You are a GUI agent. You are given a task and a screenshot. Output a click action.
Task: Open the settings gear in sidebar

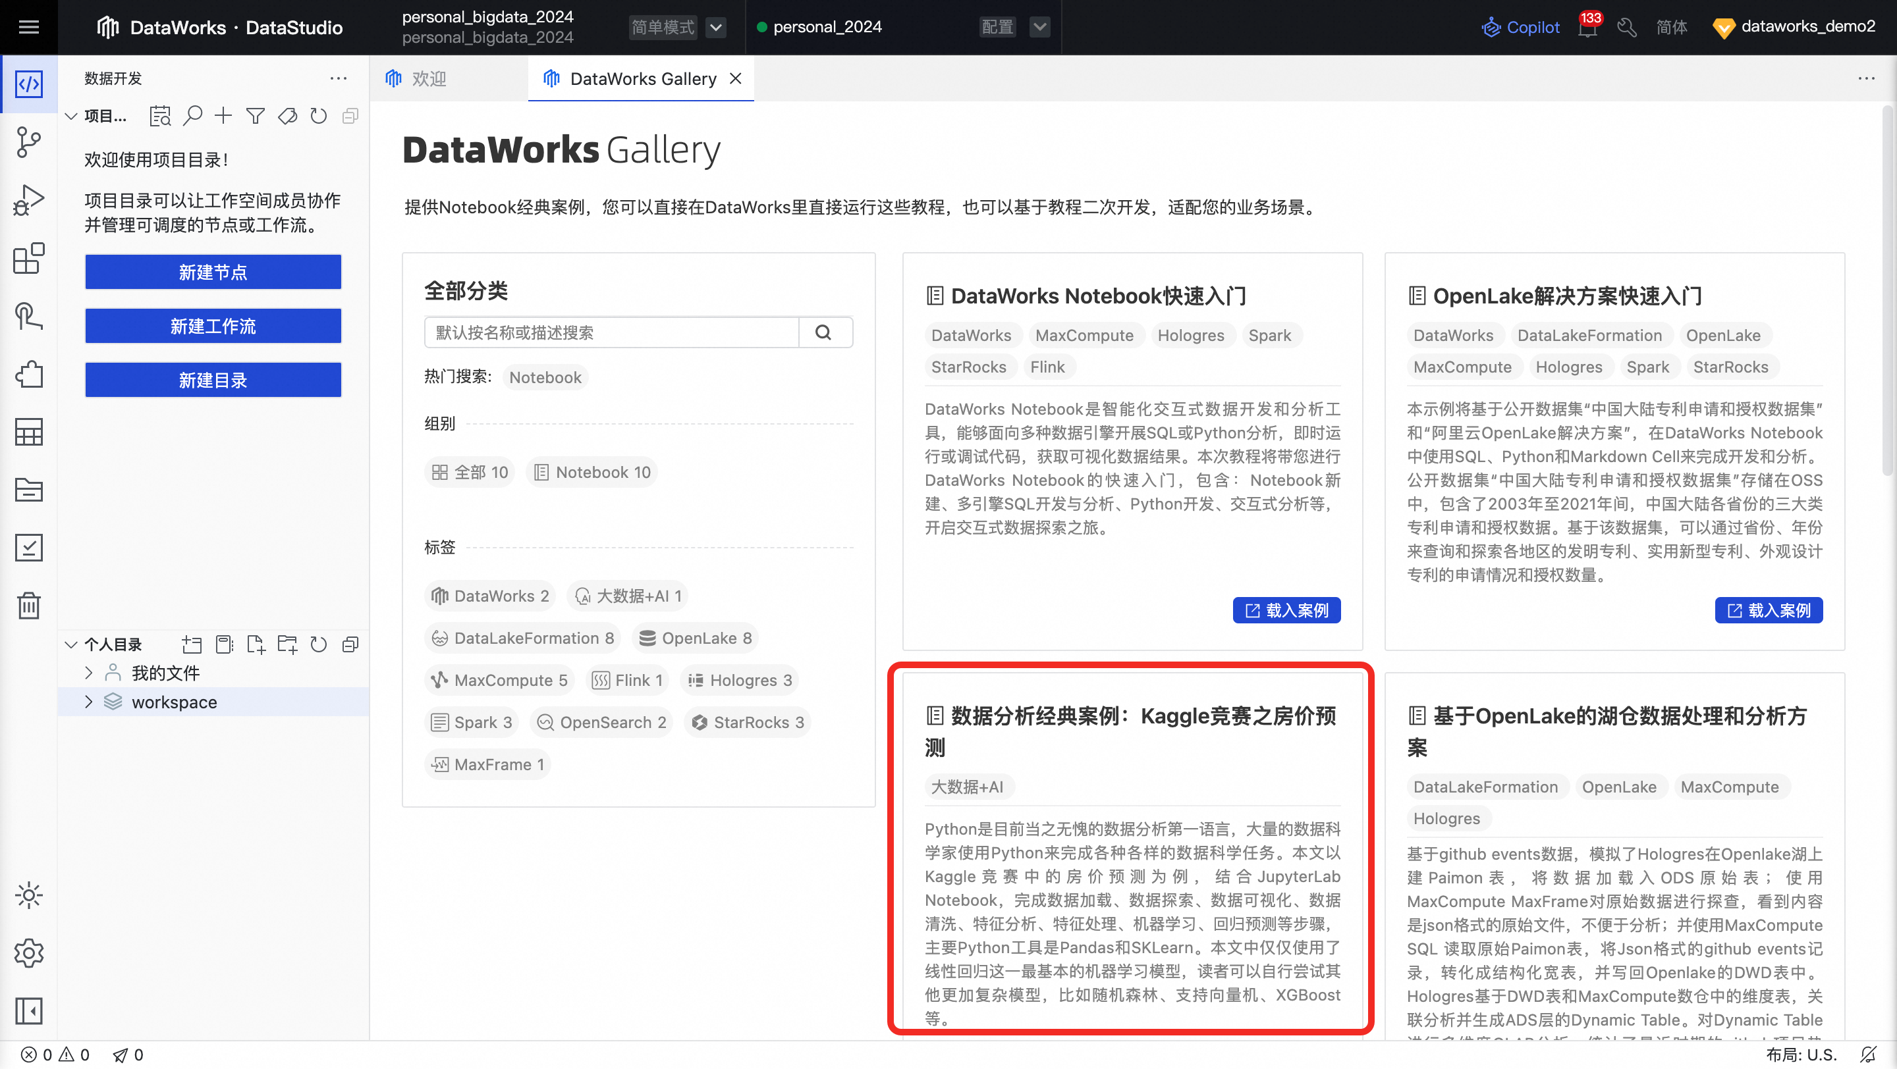point(30,952)
